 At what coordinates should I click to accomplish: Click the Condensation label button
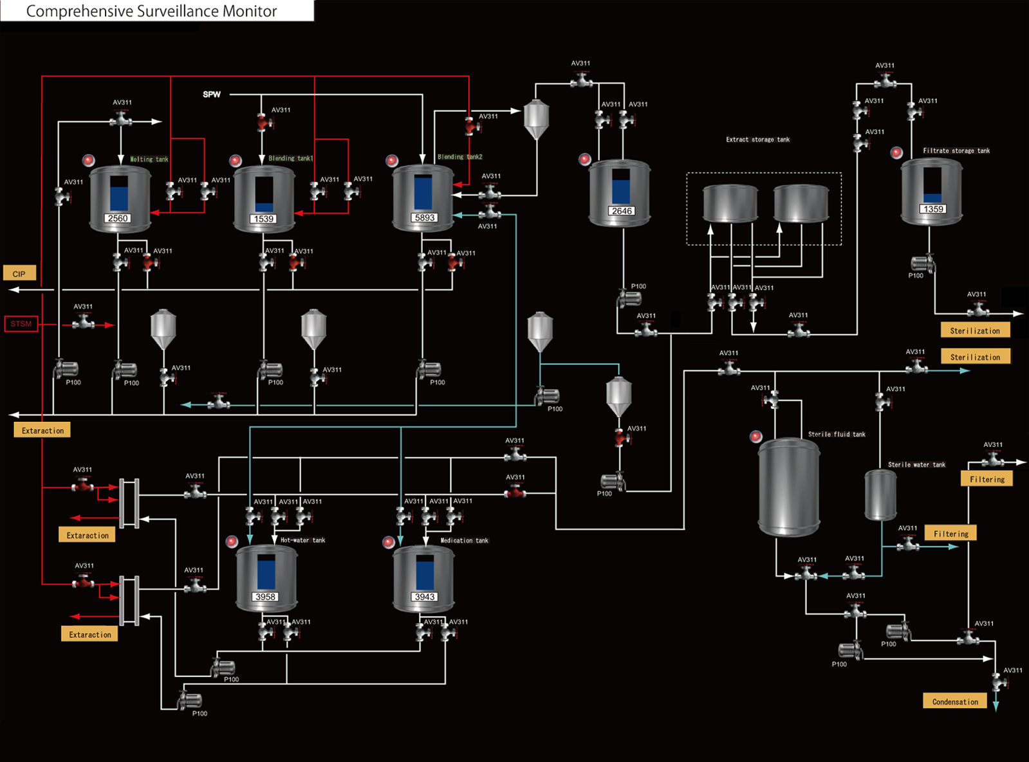pos(954,701)
